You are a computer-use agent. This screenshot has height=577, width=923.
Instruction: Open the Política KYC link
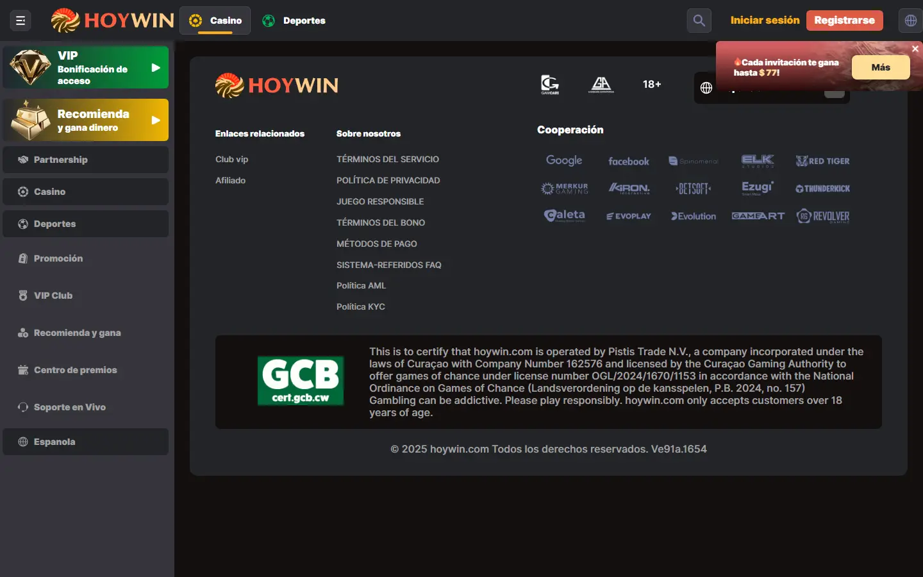(x=361, y=306)
